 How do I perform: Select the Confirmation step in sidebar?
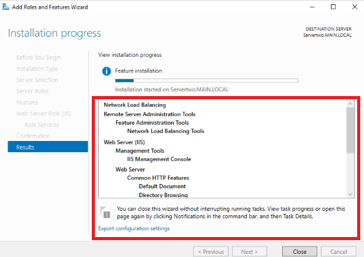coord(33,136)
